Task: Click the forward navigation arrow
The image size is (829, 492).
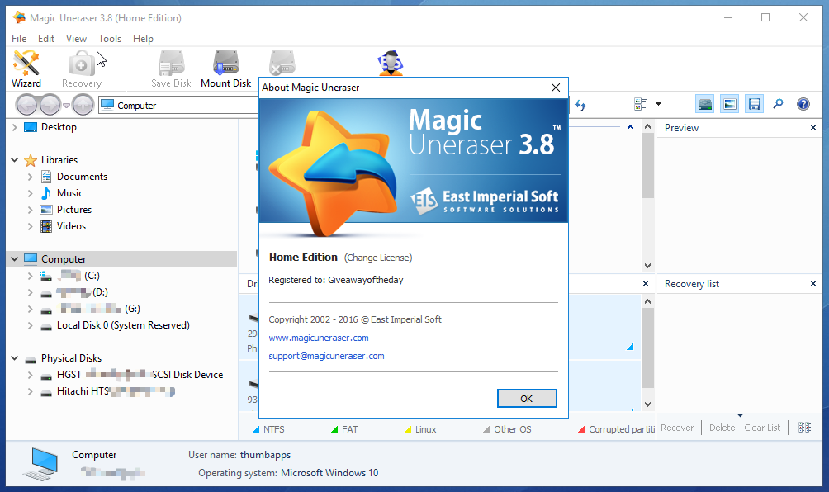Action: click(x=50, y=105)
